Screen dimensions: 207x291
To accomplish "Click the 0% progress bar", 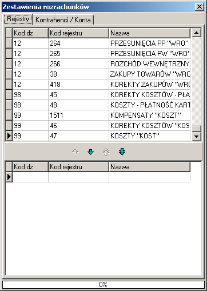I will pos(103,285).
